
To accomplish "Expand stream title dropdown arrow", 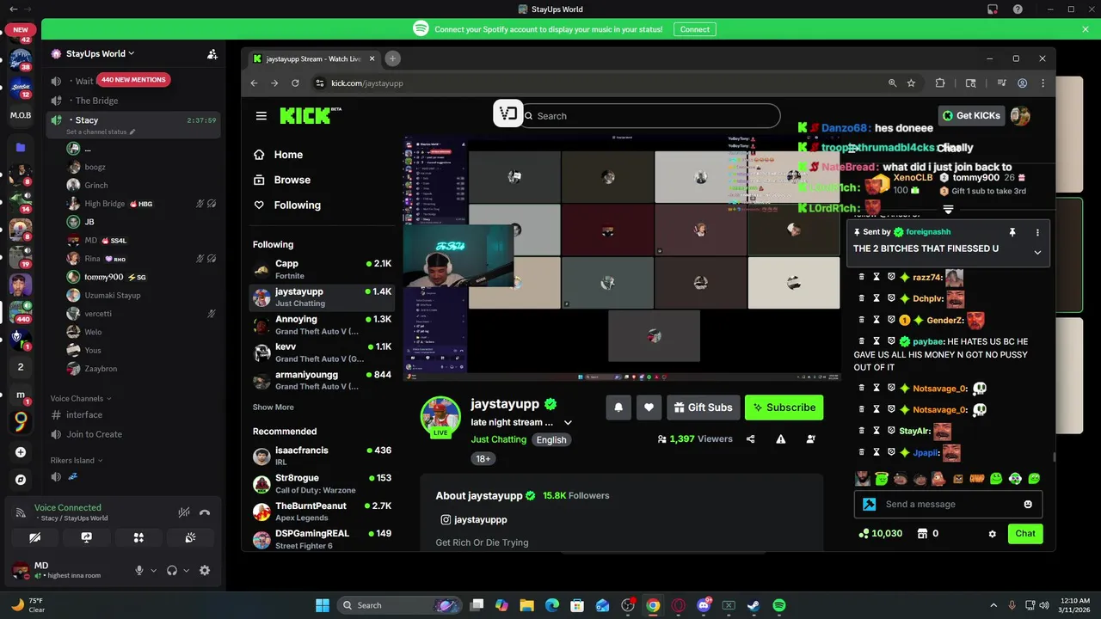I will pyautogui.click(x=568, y=422).
